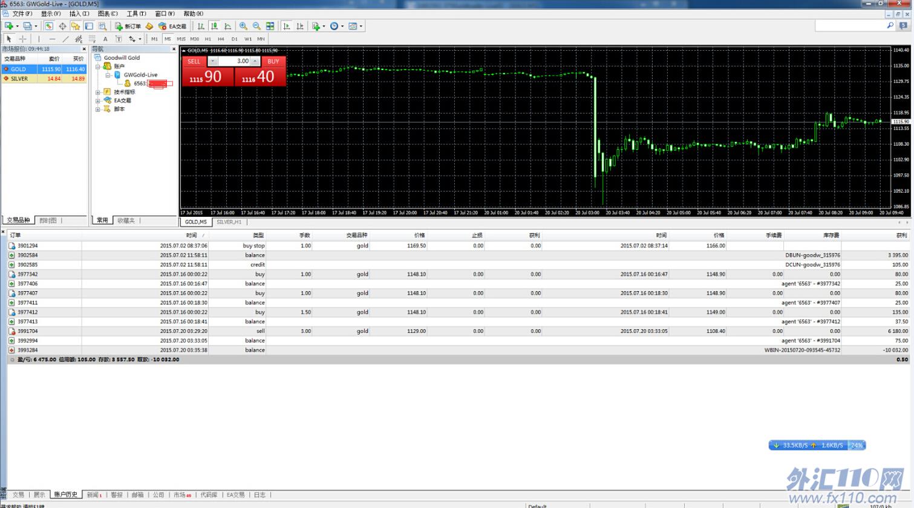Switch to bar chart icon
Screen dimensions: 914x508
tap(201, 26)
